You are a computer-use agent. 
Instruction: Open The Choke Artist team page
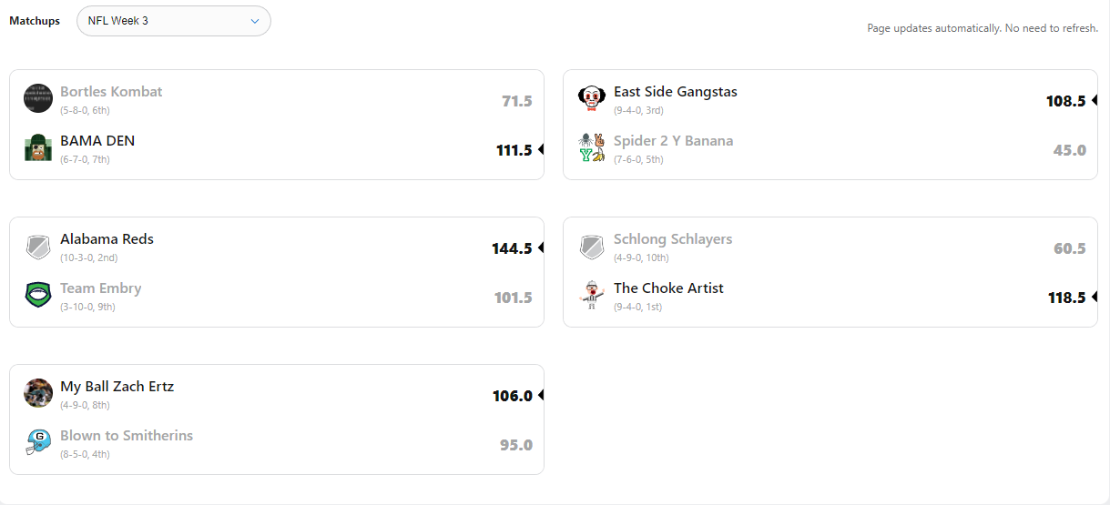pyautogui.click(x=668, y=288)
